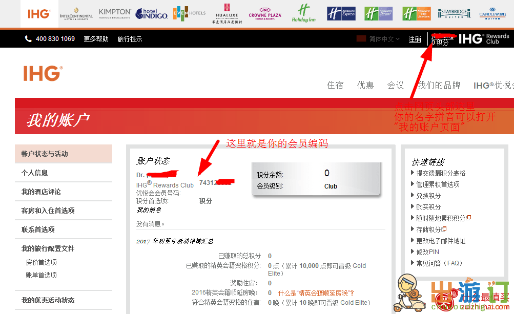Open the 简体中文 language dropdown
Image resolution: width=514 pixels, height=314 pixels.
[x=384, y=39]
